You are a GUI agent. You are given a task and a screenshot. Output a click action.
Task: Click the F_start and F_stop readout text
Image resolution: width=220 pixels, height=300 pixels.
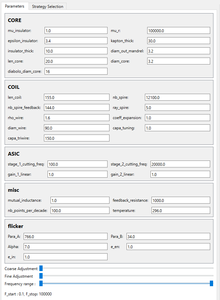28,294
